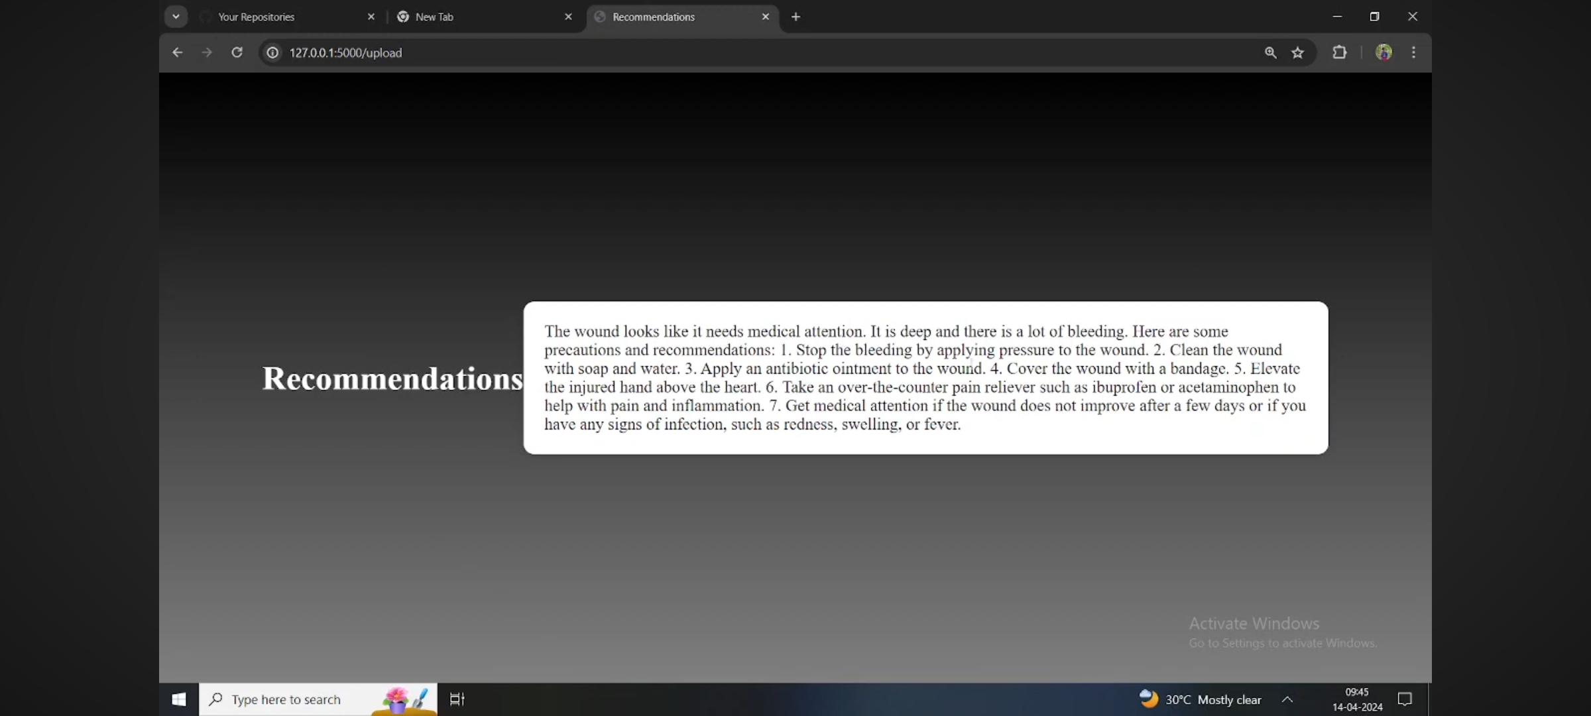
Task: Open the Task View icon
Action: [x=457, y=699]
